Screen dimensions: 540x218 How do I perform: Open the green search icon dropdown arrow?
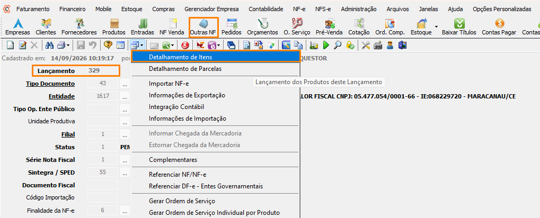click(173, 45)
